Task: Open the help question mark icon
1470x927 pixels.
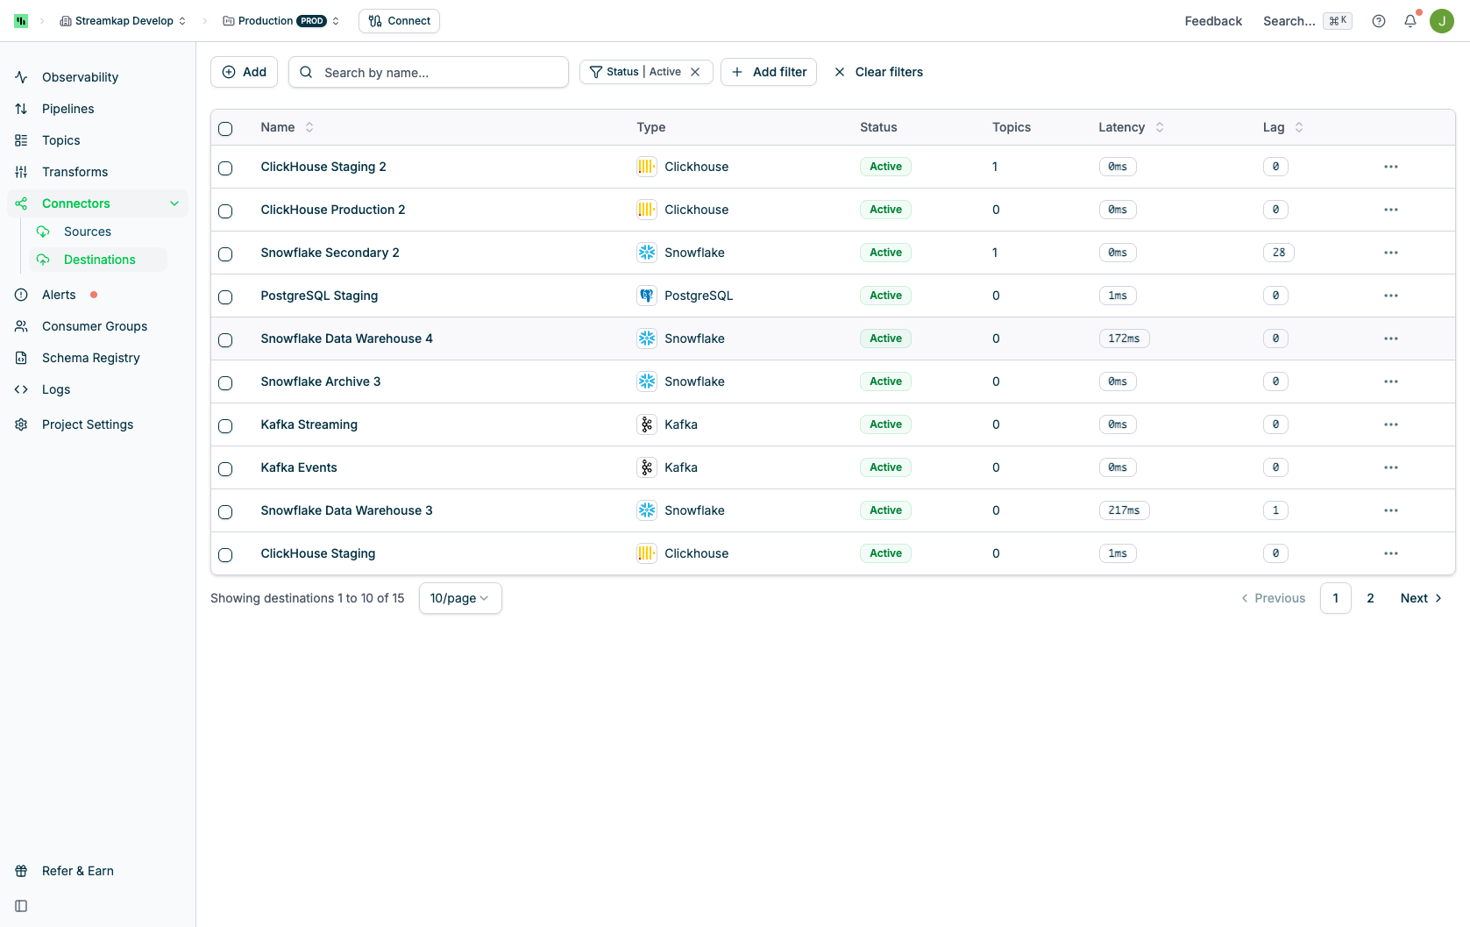Action: (1379, 21)
